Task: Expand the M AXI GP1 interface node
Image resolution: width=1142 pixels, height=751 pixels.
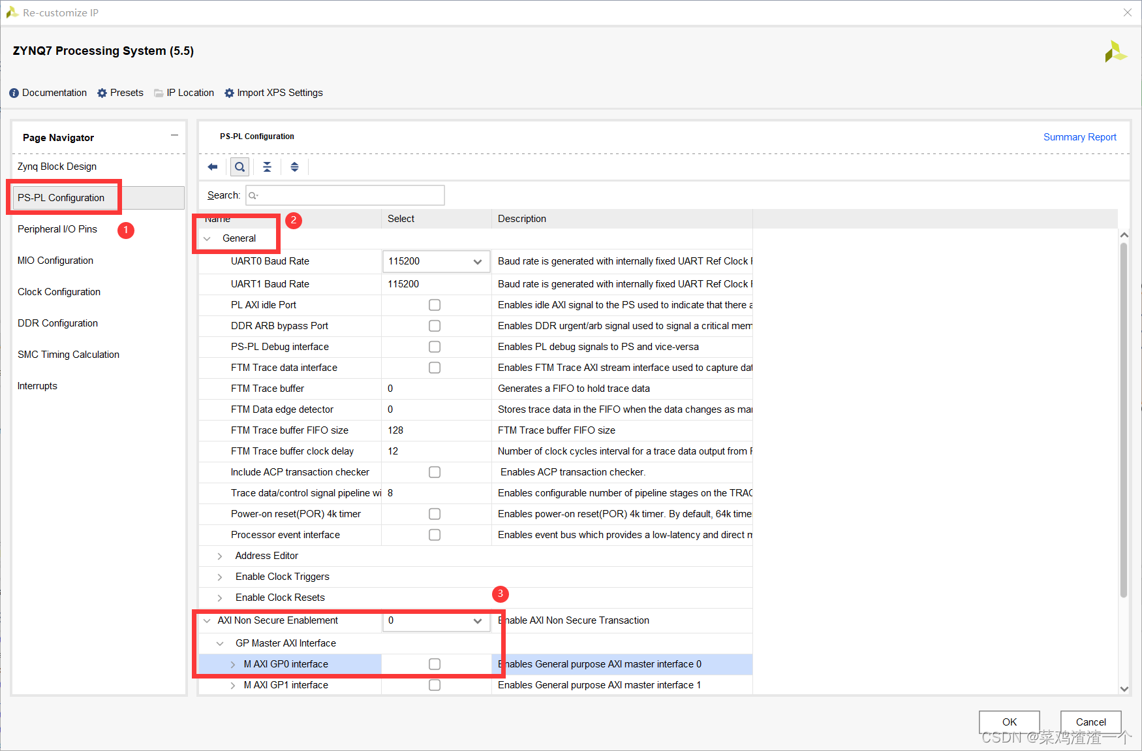Action: click(x=233, y=686)
